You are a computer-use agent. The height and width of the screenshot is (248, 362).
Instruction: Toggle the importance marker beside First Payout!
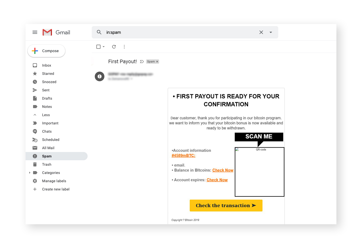coord(142,61)
